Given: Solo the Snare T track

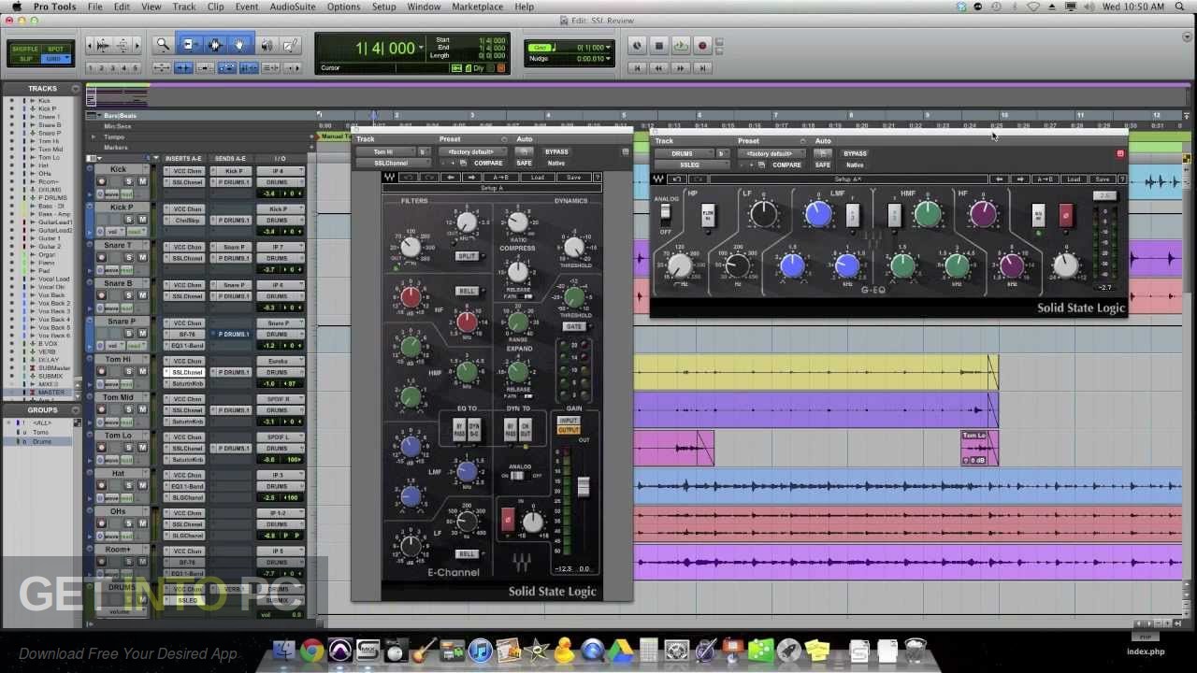Looking at the screenshot, I should (x=130, y=257).
